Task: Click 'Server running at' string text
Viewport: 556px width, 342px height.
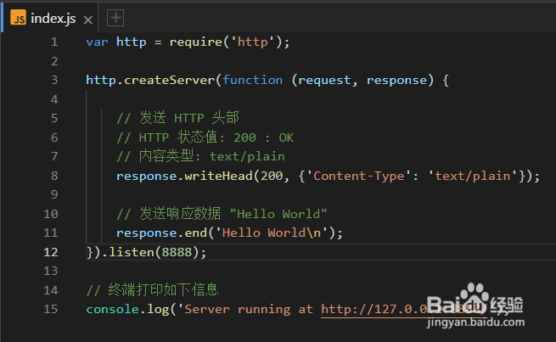Action: click(249, 310)
